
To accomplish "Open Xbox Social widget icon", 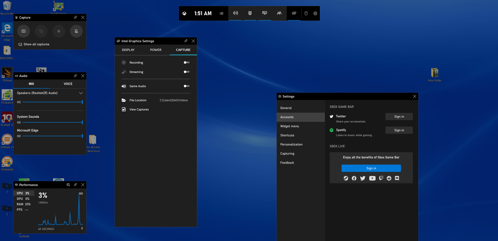I will [x=279, y=13].
